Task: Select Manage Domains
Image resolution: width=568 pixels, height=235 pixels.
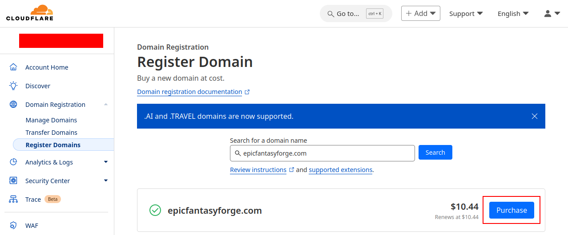Action: click(51, 120)
